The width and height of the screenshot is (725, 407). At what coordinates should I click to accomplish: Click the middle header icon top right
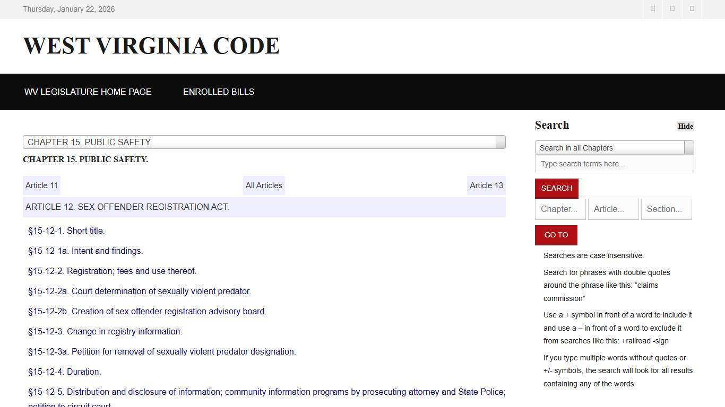click(672, 8)
